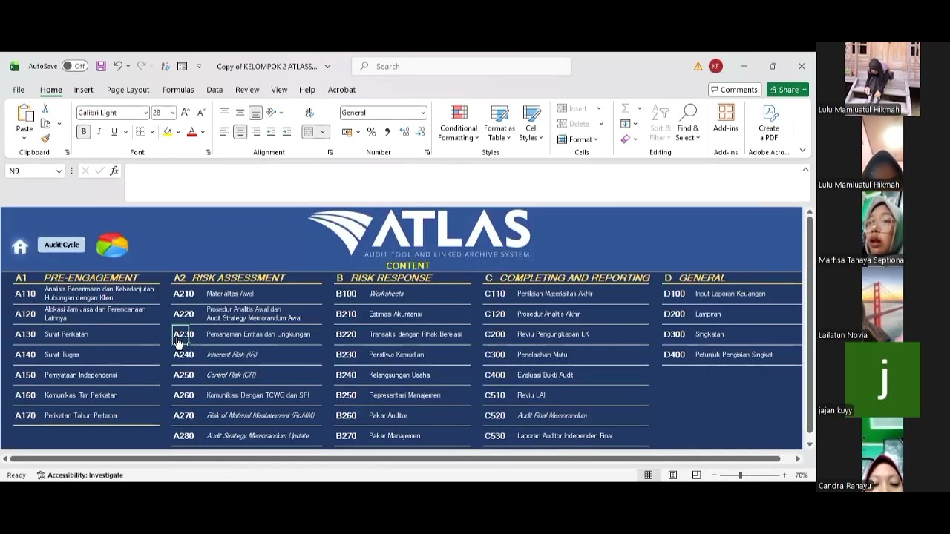Image resolution: width=950 pixels, height=534 pixels.
Task: Toggle Center horizontal alignment
Action: (x=240, y=132)
